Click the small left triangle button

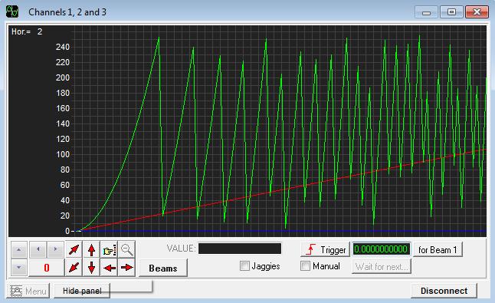click(38, 249)
